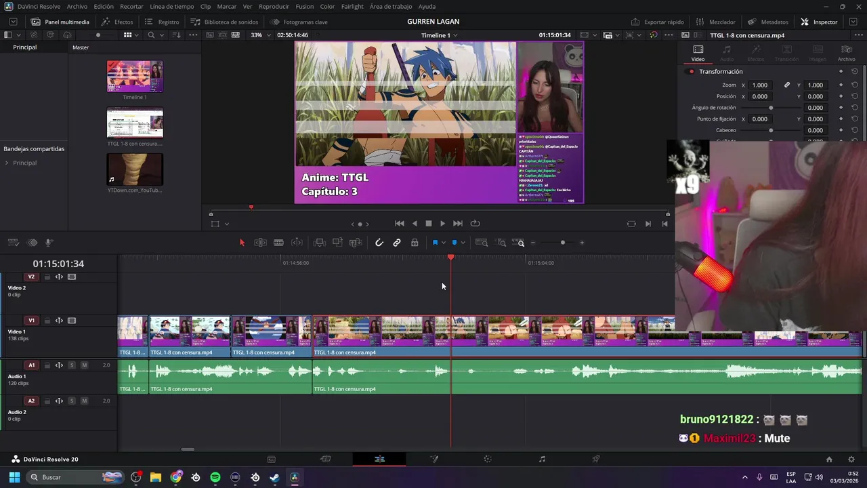Open the Ayuda menu

coord(427,6)
